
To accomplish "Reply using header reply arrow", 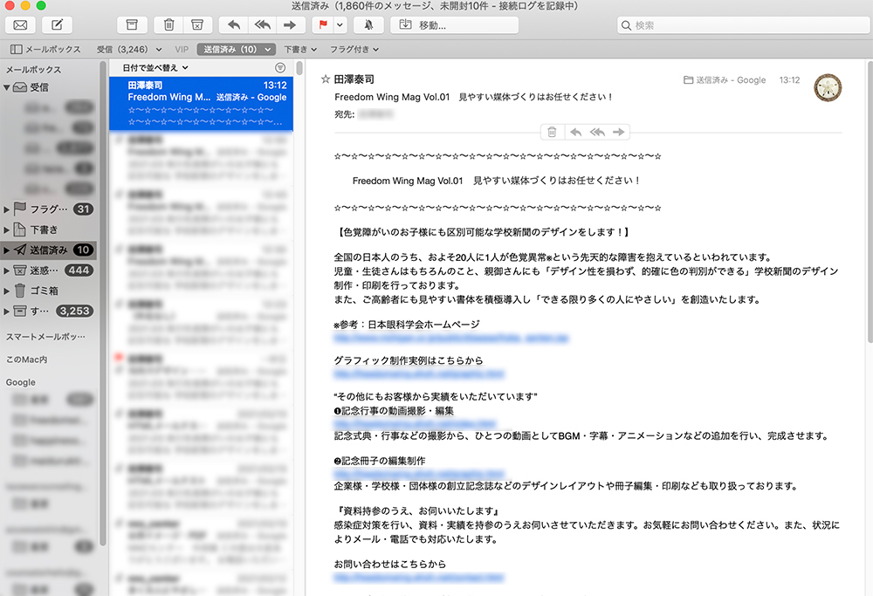I will tap(576, 132).
